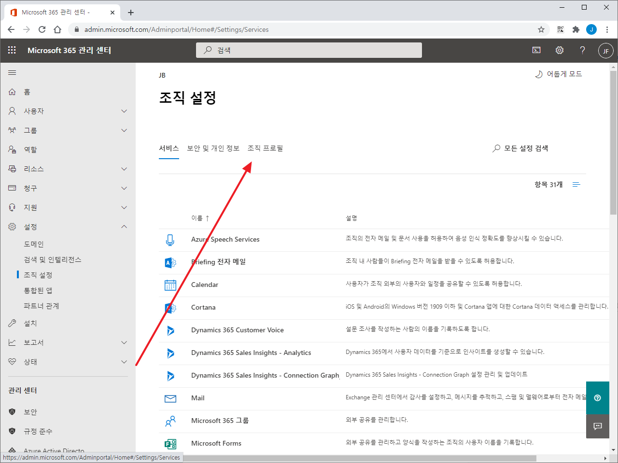
Task: Click the Microsoft 365 그룹 people icon
Action: click(170, 421)
